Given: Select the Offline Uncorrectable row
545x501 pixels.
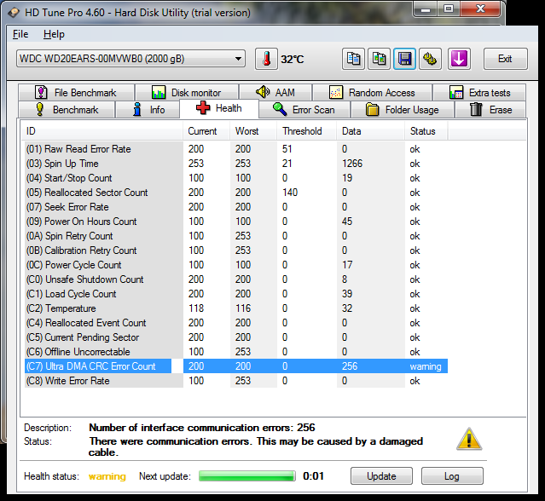Looking at the screenshot, I should point(236,352).
